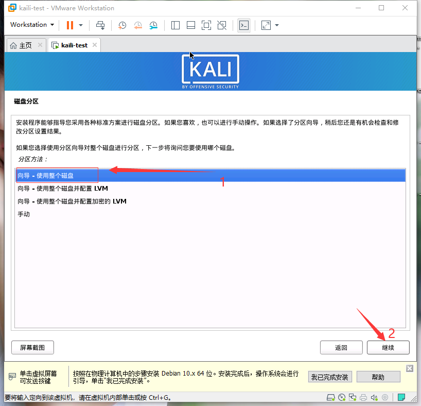Select the 手动 partitioning method
Viewport: 421px width, 406px height.
pos(210,214)
